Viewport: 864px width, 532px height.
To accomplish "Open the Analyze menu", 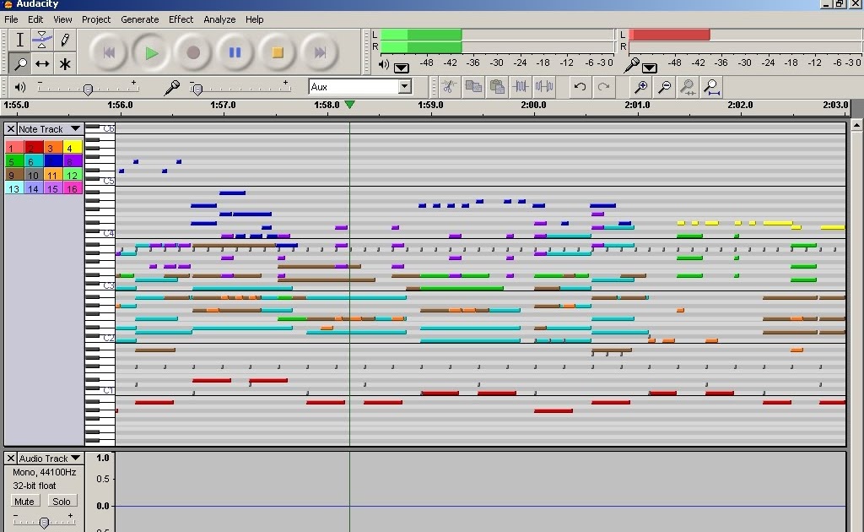I will click(x=219, y=19).
